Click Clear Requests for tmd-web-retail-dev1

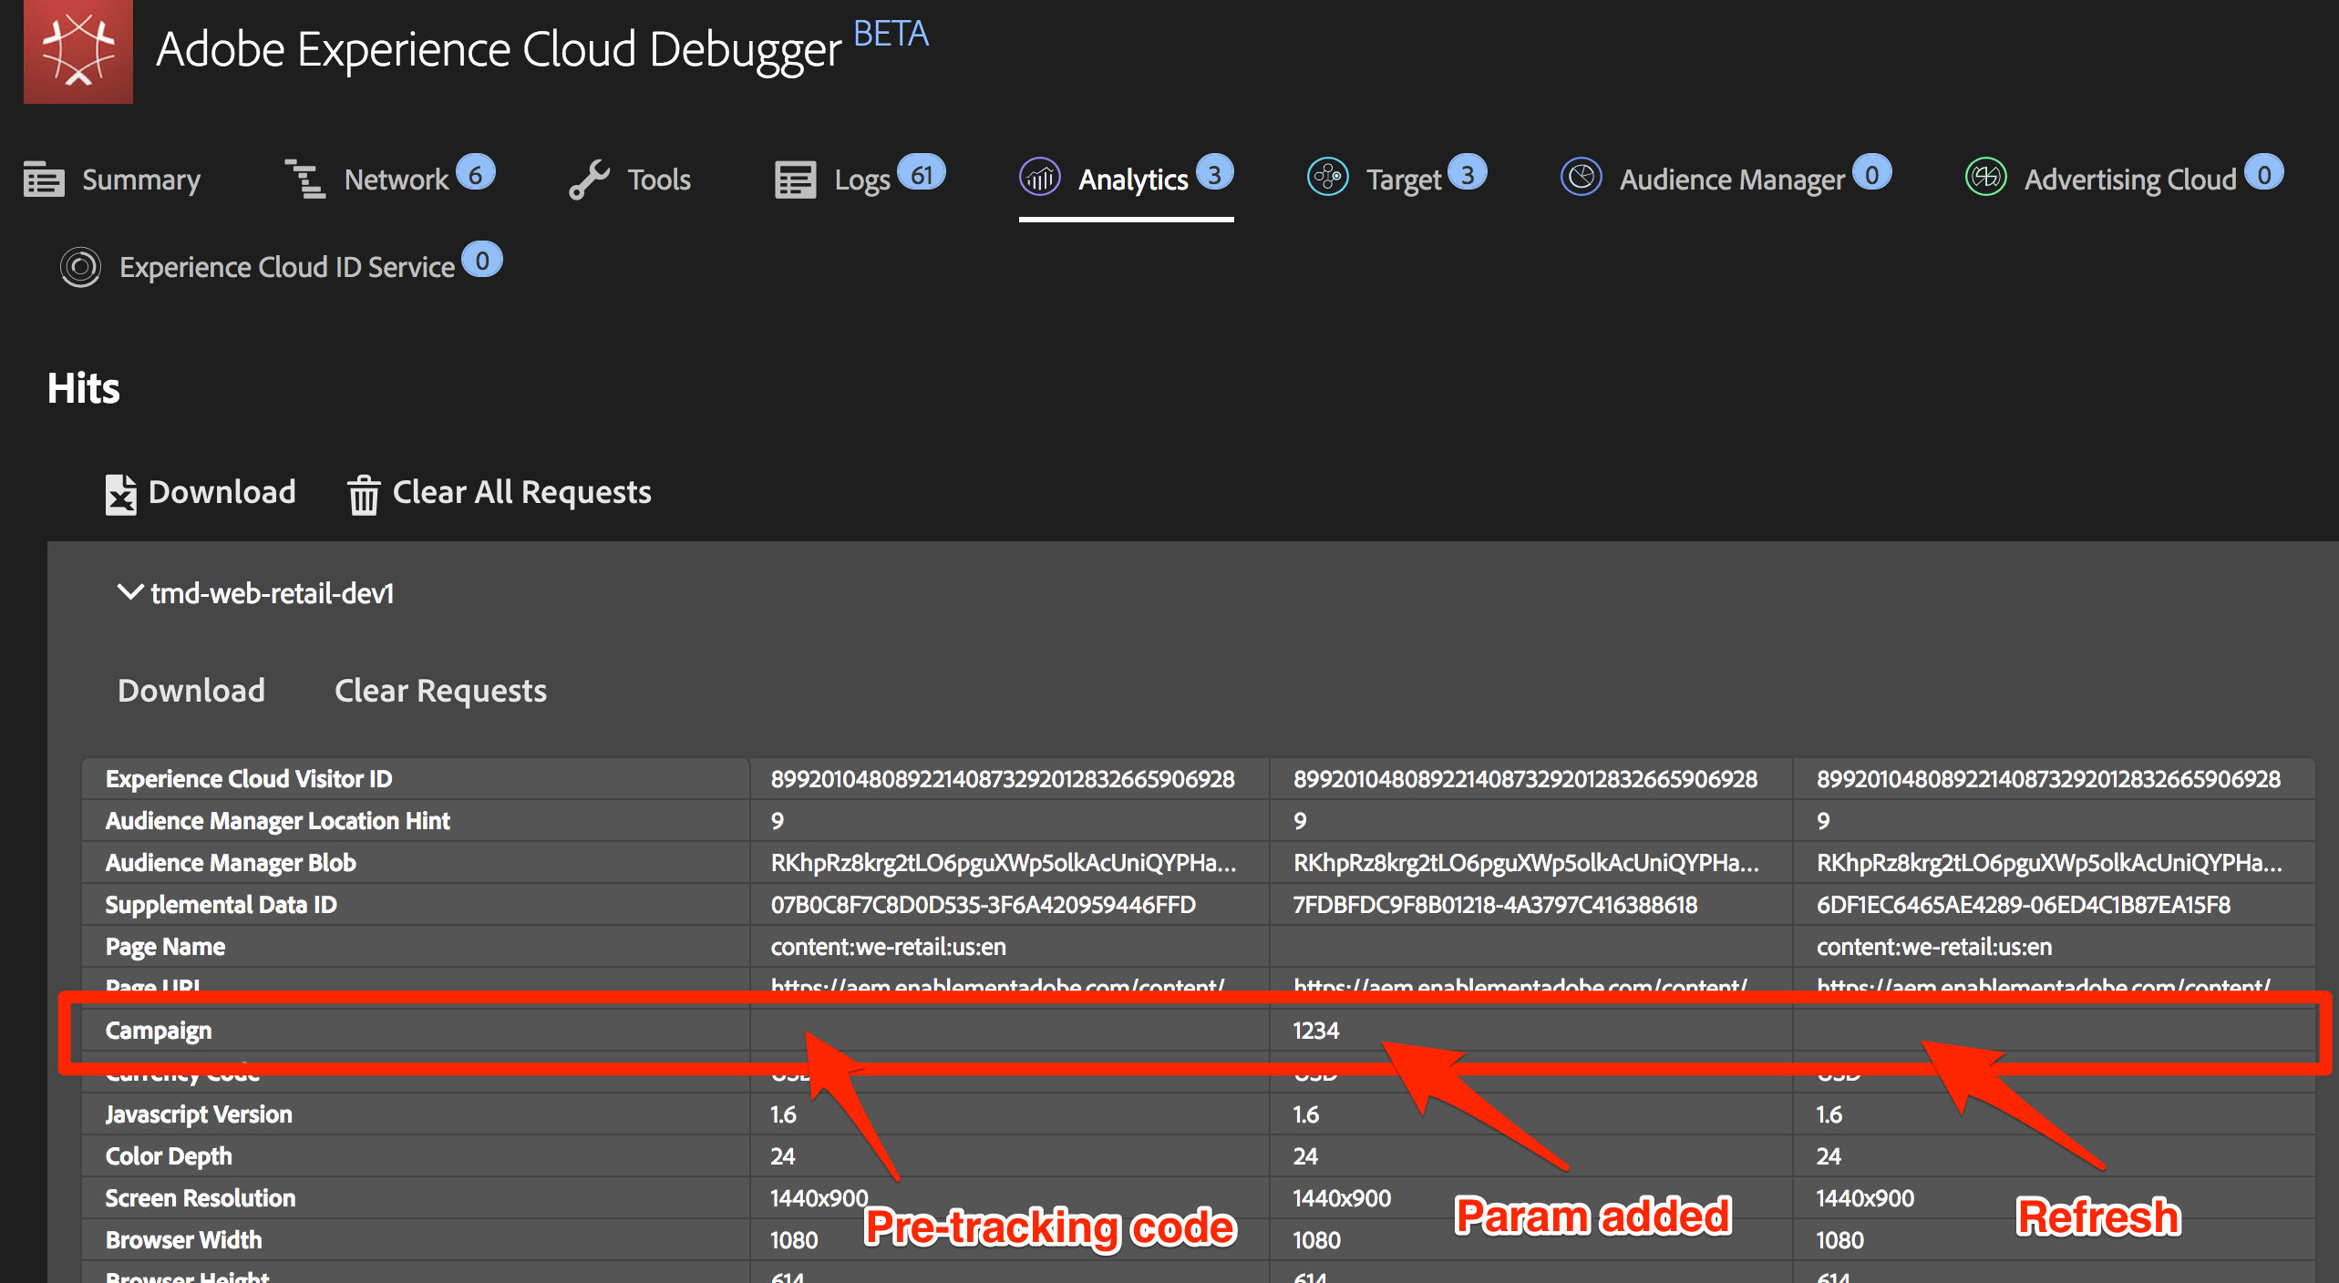[440, 691]
